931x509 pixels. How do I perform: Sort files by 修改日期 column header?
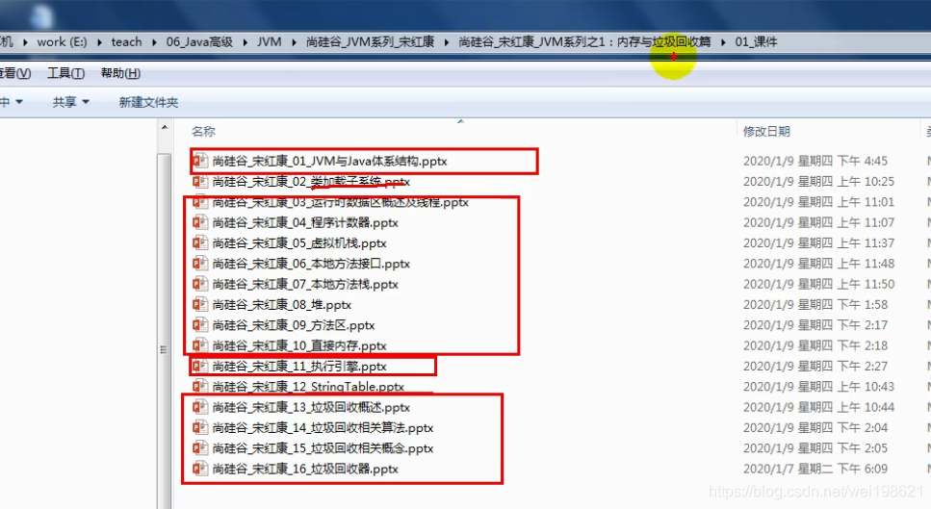click(766, 131)
